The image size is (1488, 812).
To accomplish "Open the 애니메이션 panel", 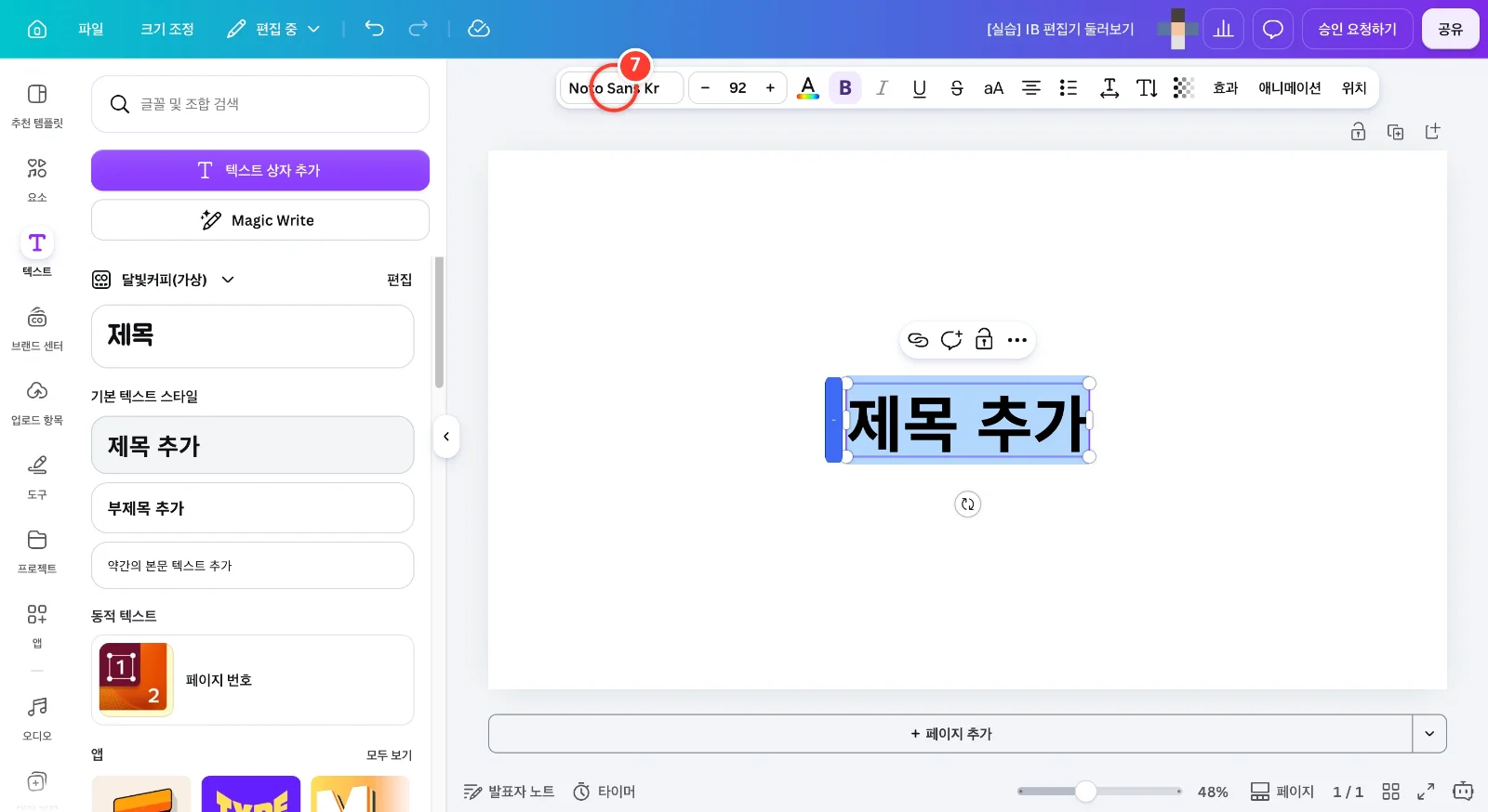I will tap(1290, 88).
